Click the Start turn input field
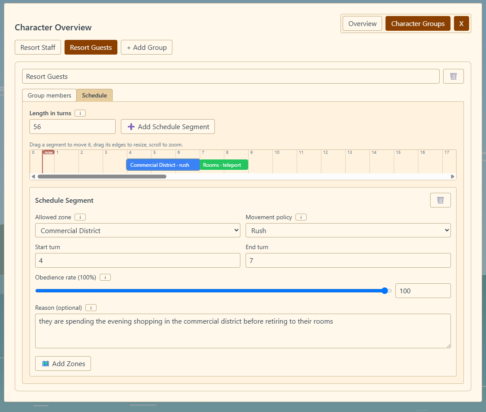This screenshot has width=486, height=412. [x=138, y=260]
